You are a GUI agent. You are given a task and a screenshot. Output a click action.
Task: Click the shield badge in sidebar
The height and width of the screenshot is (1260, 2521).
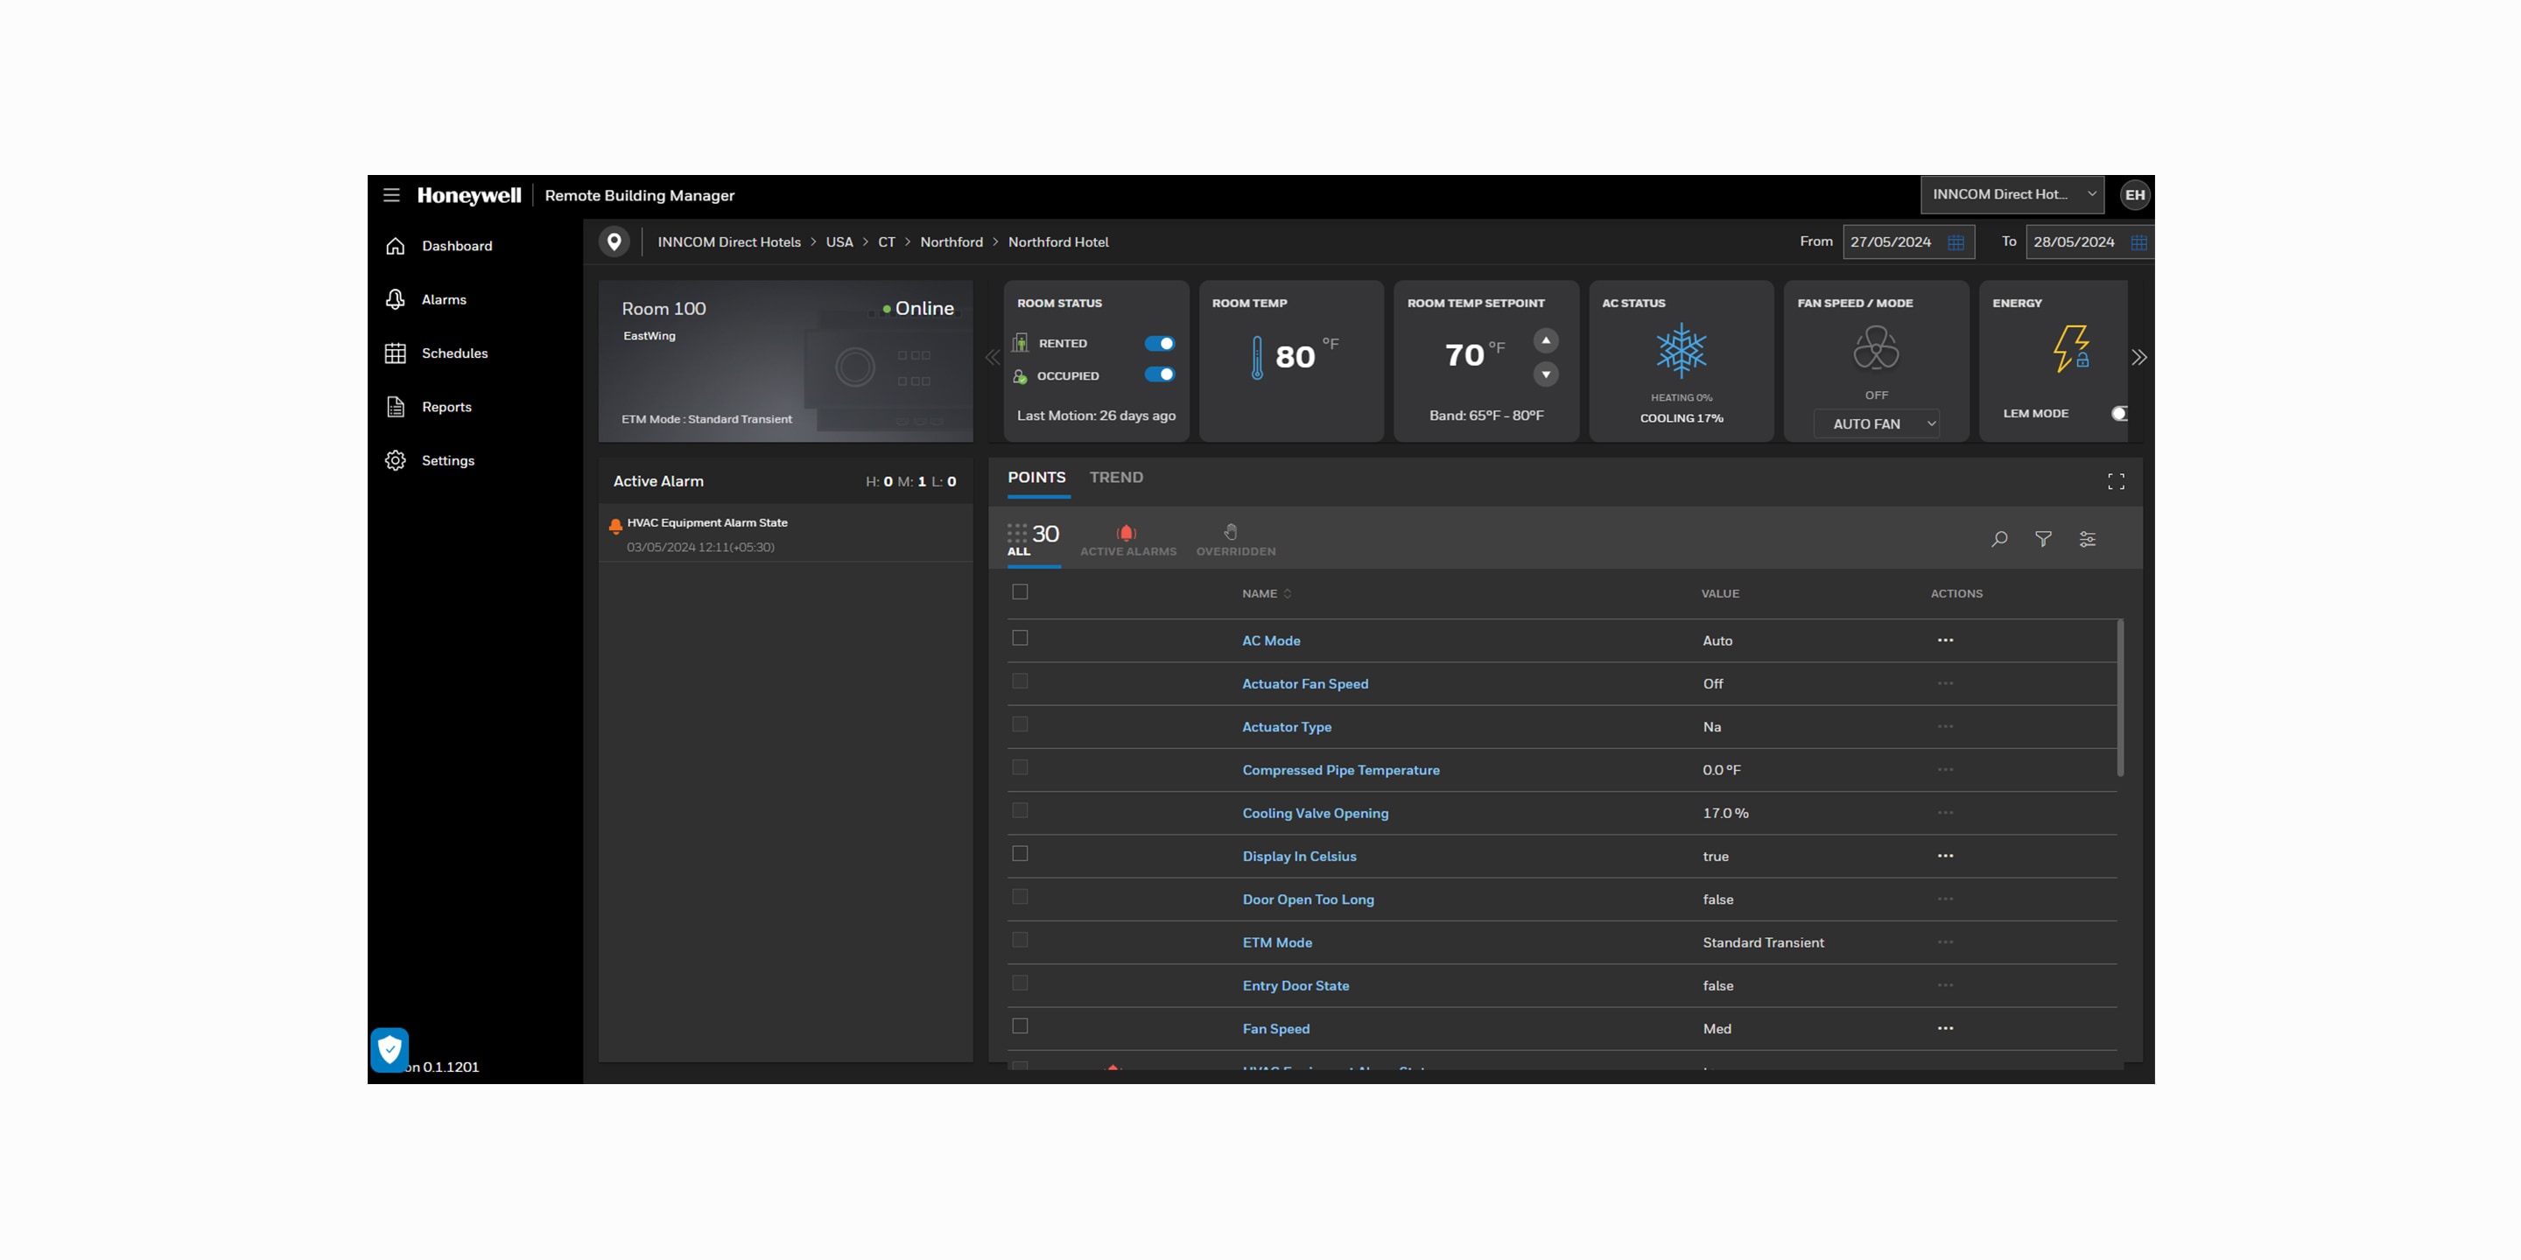click(390, 1050)
